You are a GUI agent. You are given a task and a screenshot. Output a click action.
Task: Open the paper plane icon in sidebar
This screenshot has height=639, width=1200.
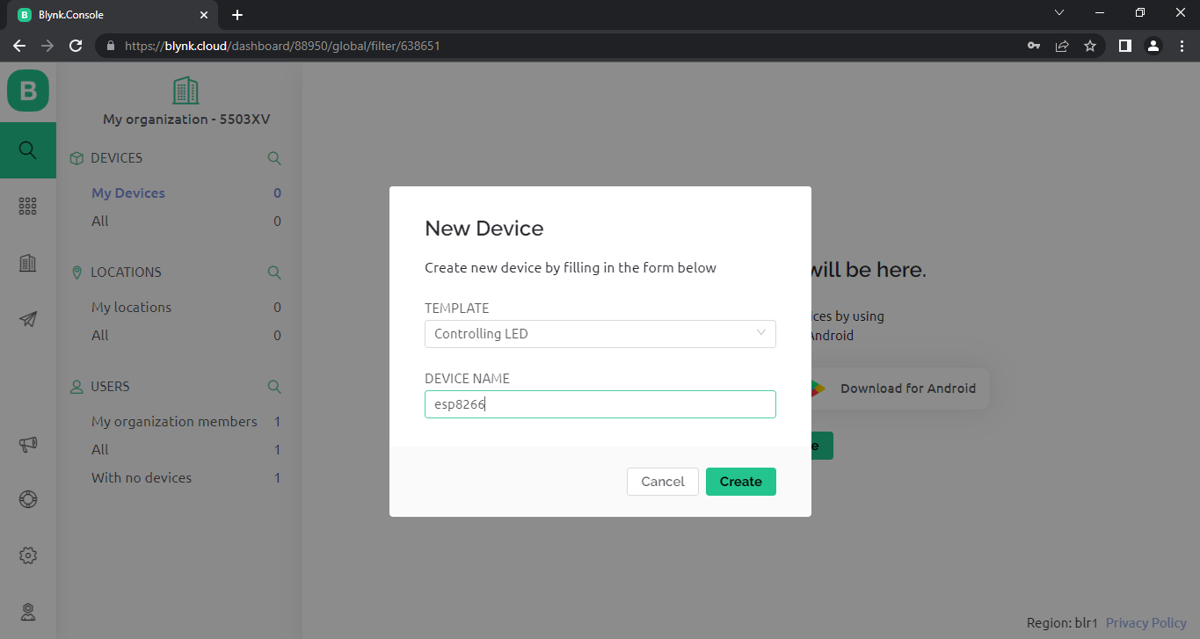click(28, 319)
